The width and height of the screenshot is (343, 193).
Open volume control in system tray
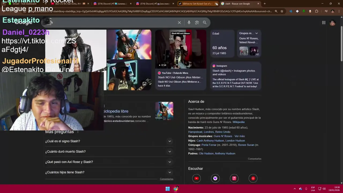(x=324, y=189)
